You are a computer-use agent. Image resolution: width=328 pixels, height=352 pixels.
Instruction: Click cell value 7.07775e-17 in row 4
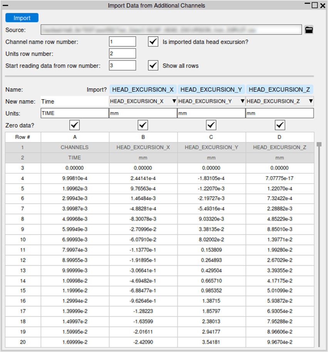[279, 178]
